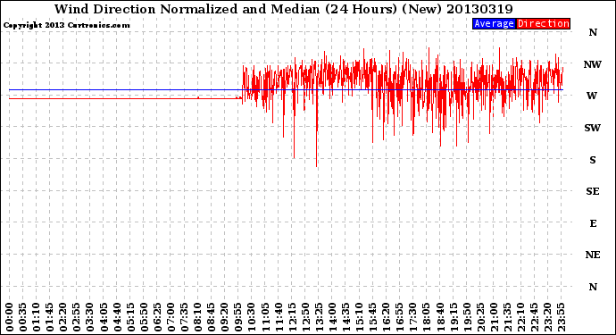Click the red Direction legend label
This screenshot has height=335, width=616.
[544, 23]
